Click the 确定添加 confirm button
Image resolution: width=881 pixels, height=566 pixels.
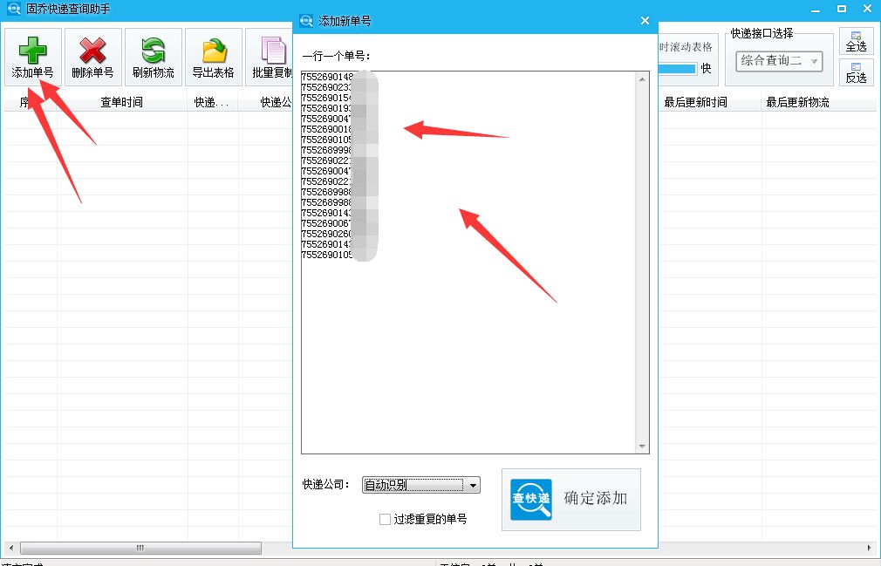pyautogui.click(x=570, y=500)
